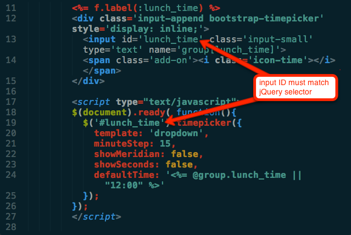This screenshot has width=351, height=235.
Task: Place cursor in 'lunch_time' id attribute value
Action: click(x=171, y=40)
